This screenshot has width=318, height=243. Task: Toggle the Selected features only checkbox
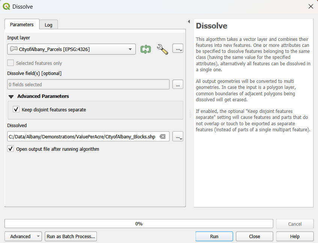click(x=11, y=63)
